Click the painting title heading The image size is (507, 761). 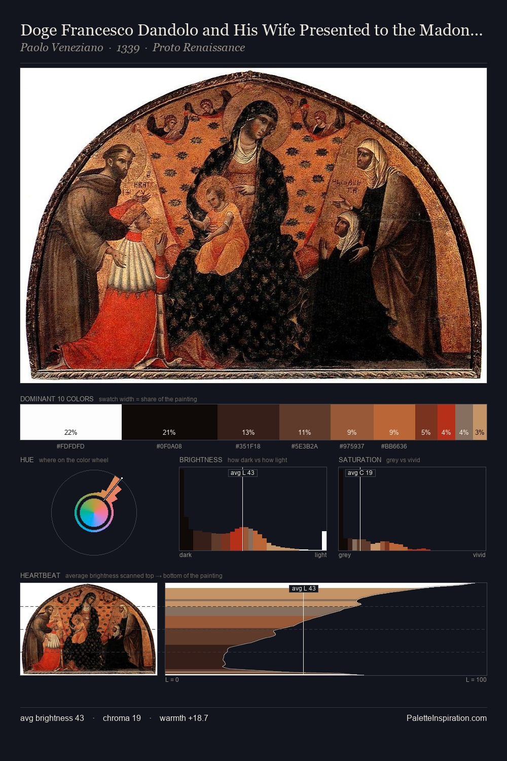(251, 30)
